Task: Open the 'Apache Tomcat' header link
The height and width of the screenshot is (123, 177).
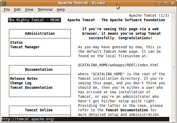Action: [81, 20]
